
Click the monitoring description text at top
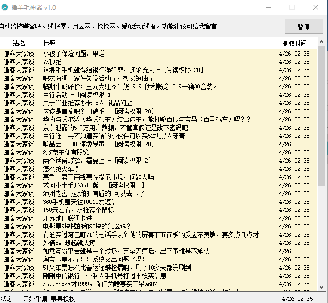pyautogui.click(x=108, y=26)
